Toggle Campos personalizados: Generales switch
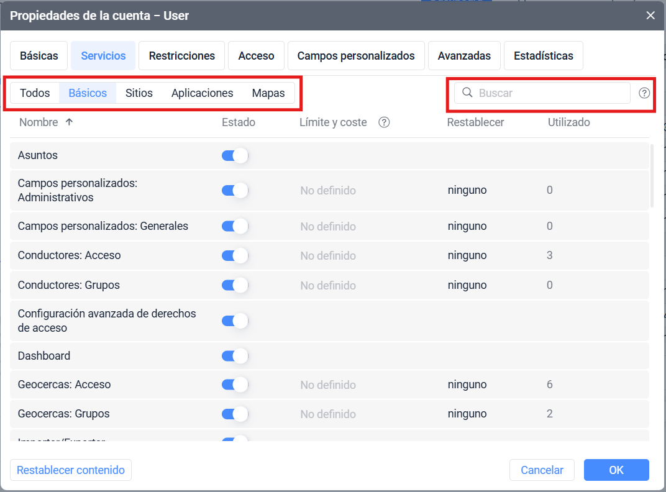This screenshot has width=666, height=492. 235,226
